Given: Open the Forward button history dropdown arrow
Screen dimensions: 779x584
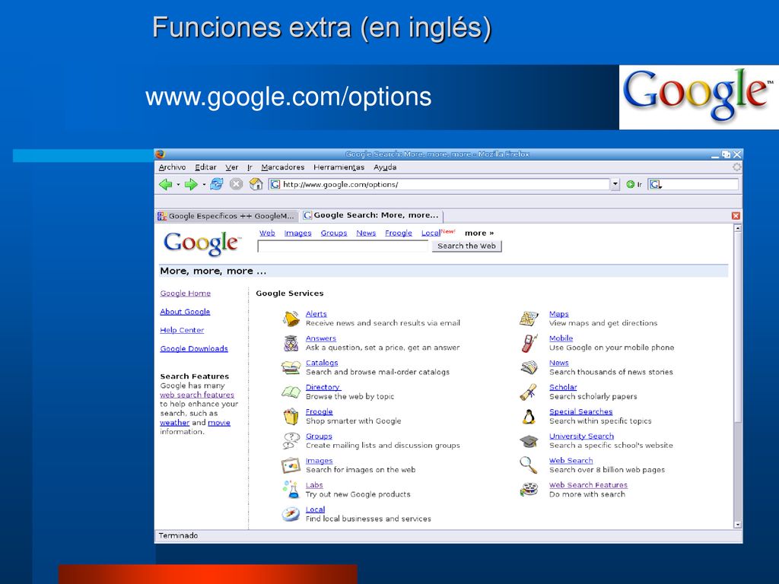Looking at the screenshot, I should [204, 185].
